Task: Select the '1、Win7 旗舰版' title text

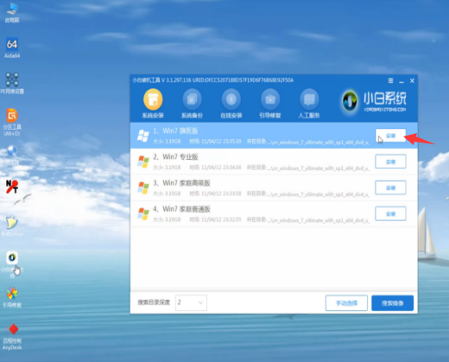Action: click(x=175, y=131)
